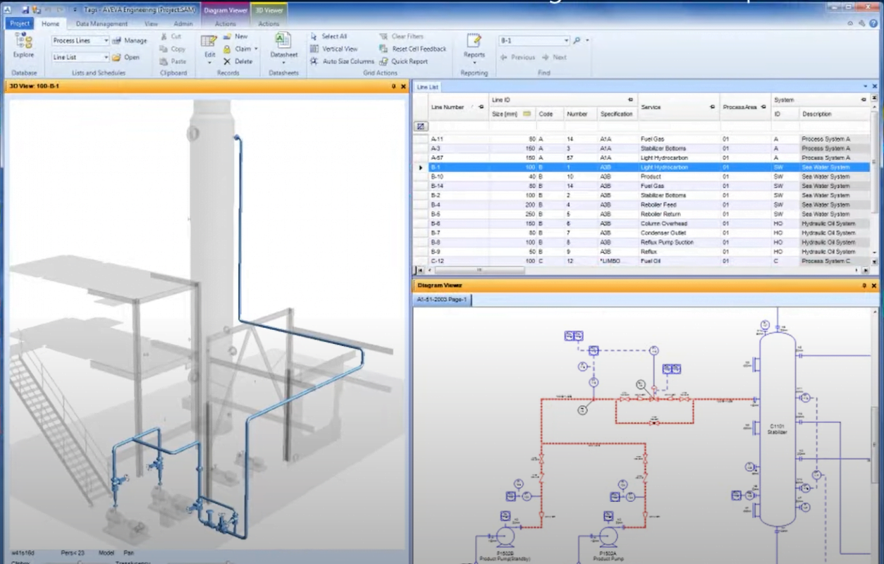Open the Reports icon

(474, 45)
